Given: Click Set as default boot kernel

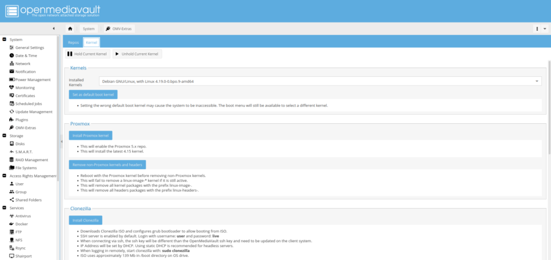Looking at the screenshot, I should (93, 95).
